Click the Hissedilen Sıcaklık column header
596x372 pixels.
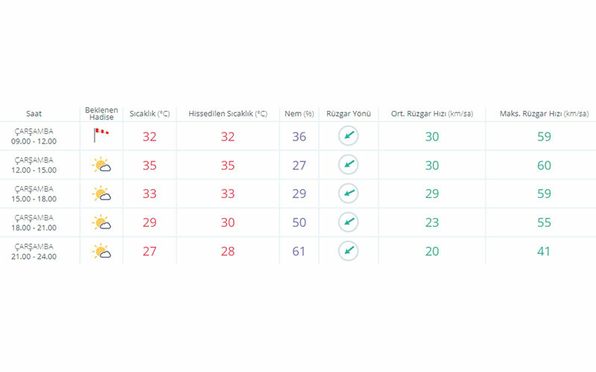[227, 114]
